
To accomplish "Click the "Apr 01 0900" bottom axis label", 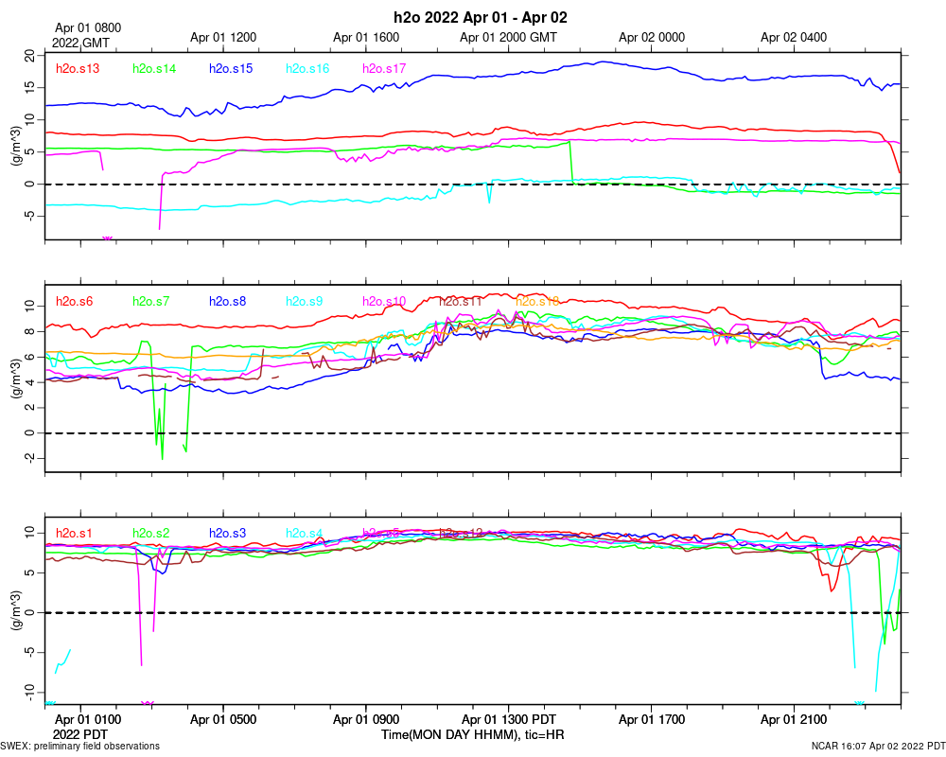I will (365, 719).
